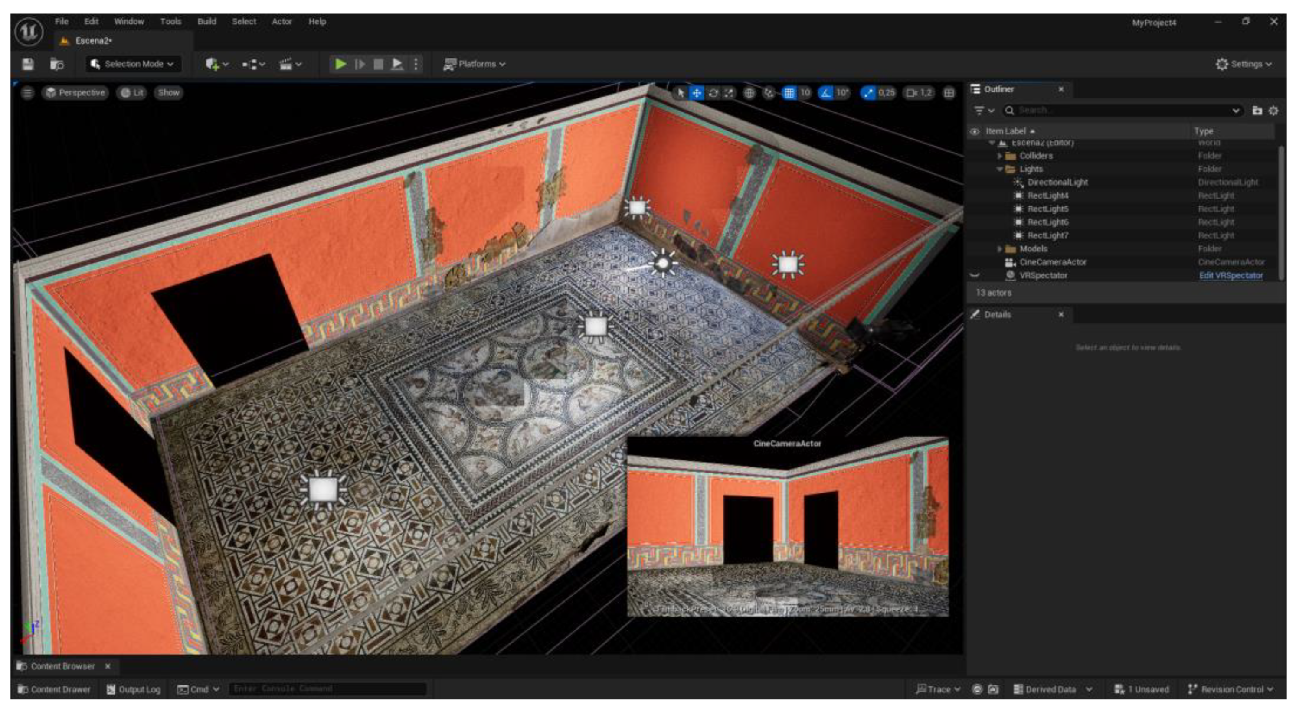1296x708 pixels.
Task: Open the Content Drawer
Action: pos(54,689)
